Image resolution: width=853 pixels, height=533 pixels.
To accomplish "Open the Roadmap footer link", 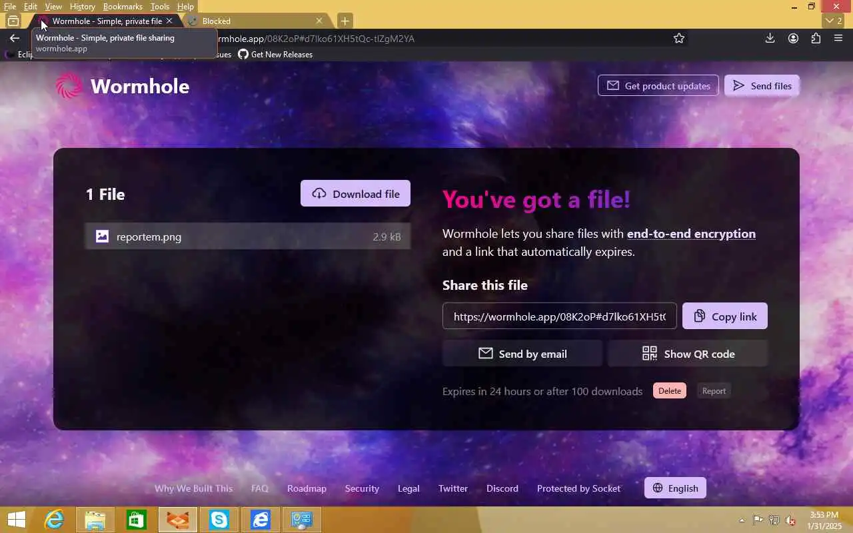I will tap(307, 488).
